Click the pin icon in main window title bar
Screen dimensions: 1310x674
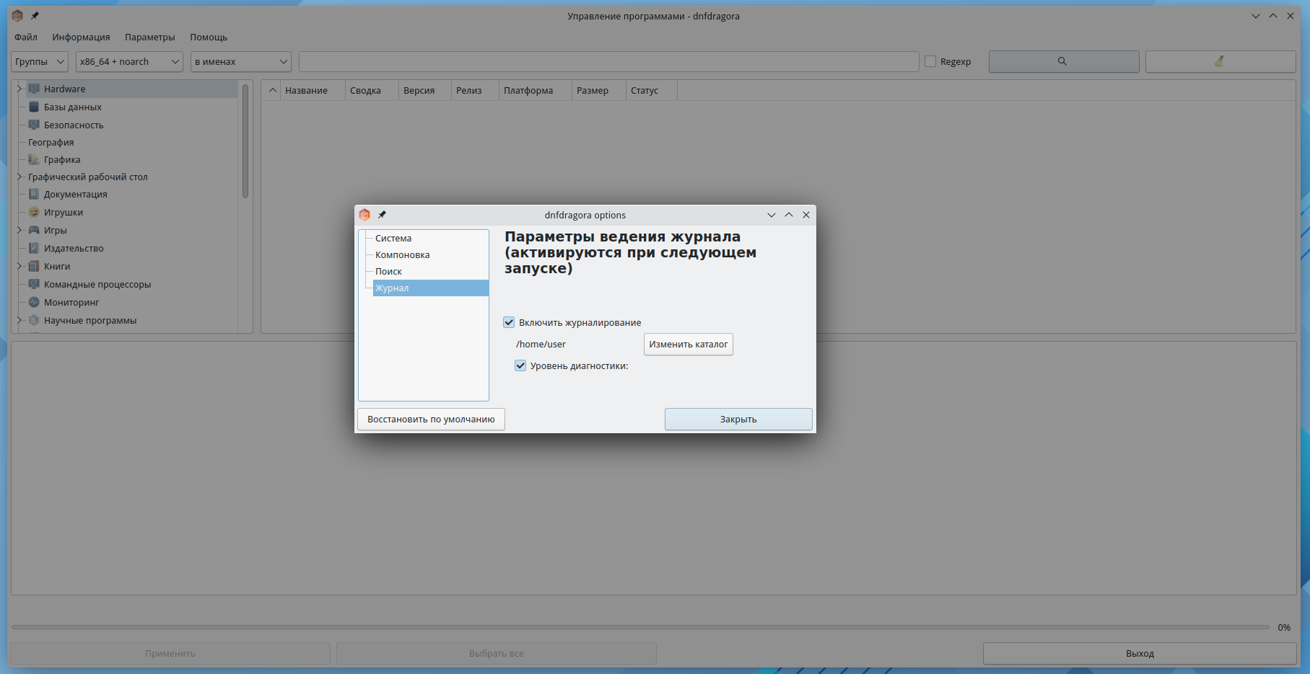[35, 16]
